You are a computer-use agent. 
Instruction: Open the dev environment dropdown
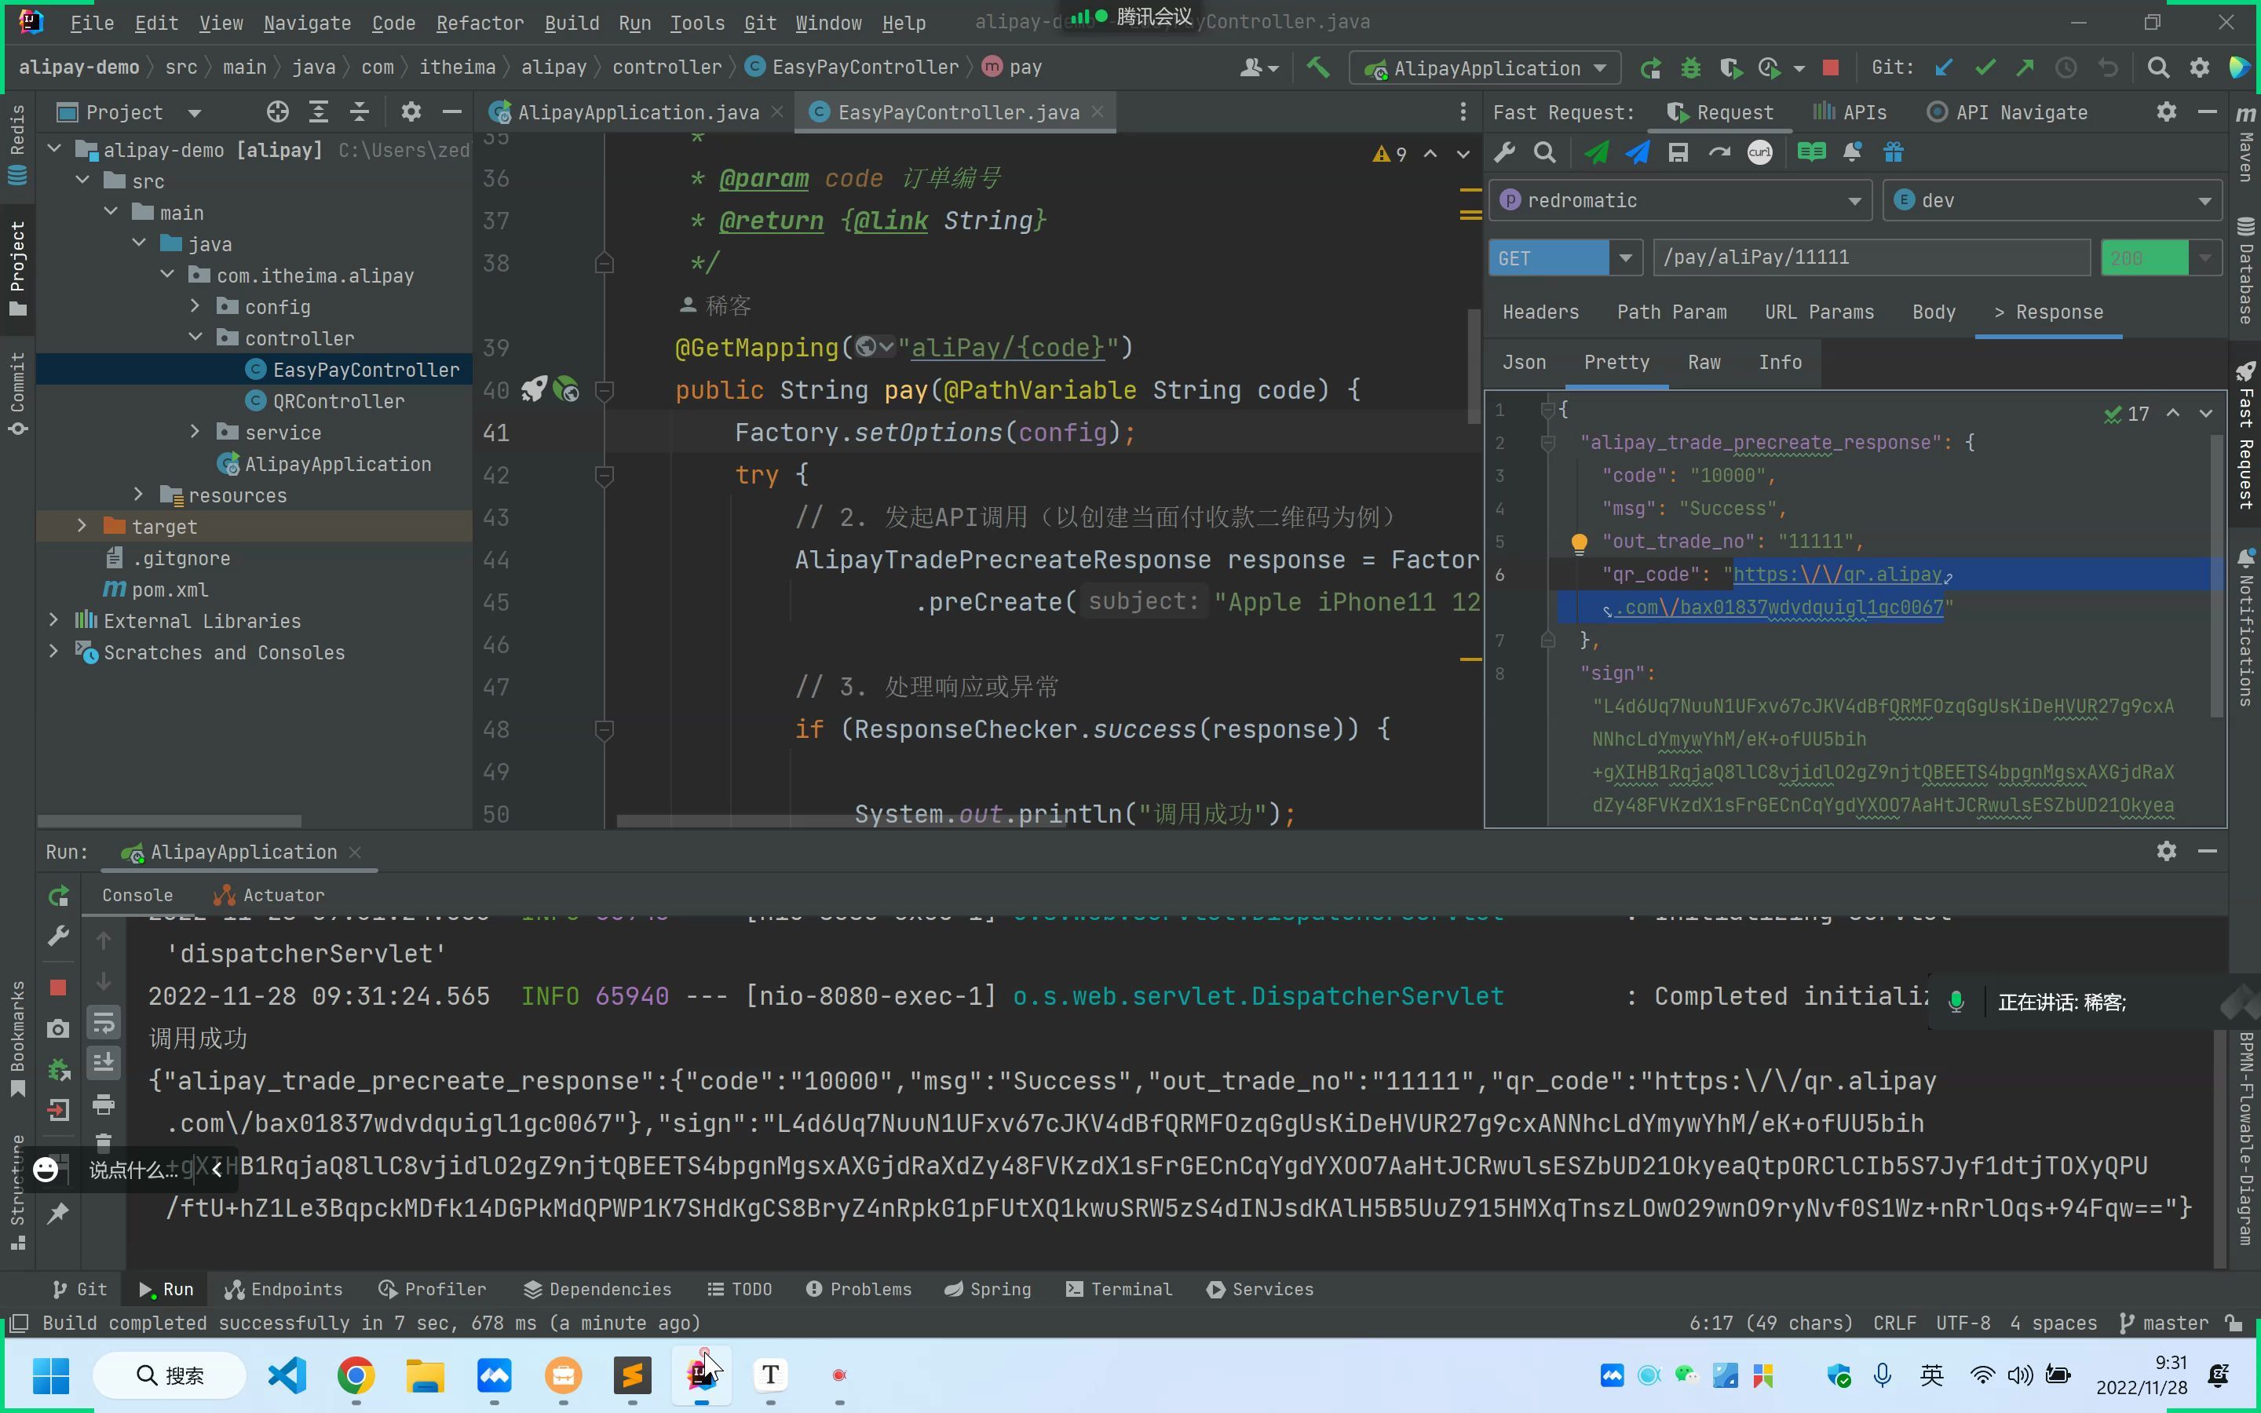[x=2204, y=201]
